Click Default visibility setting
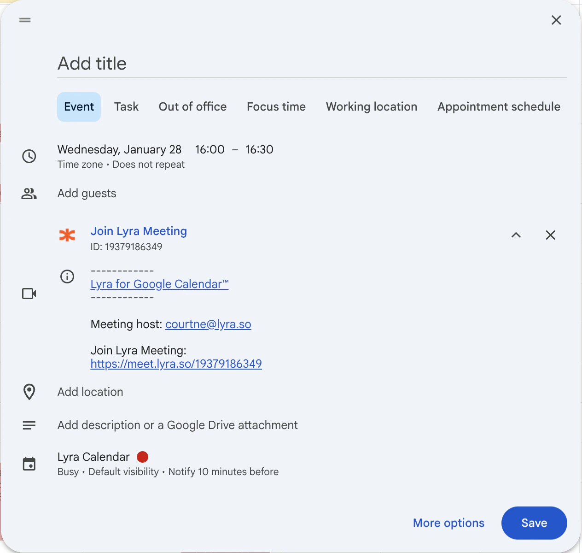Image resolution: width=582 pixels, height=553 pixels. 123,472
